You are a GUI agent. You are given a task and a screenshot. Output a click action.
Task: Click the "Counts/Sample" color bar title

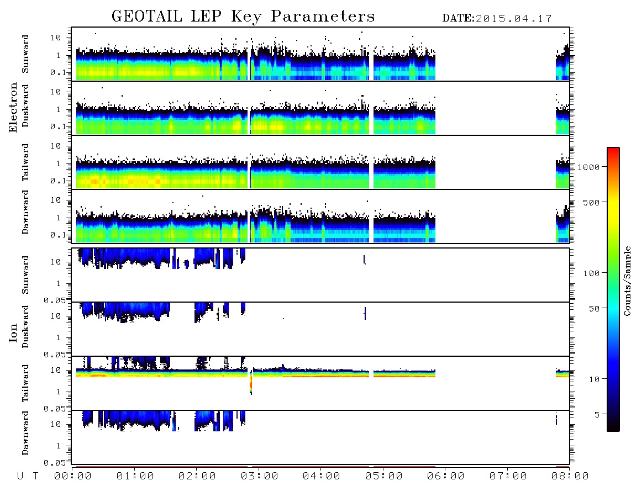point(627,281)
